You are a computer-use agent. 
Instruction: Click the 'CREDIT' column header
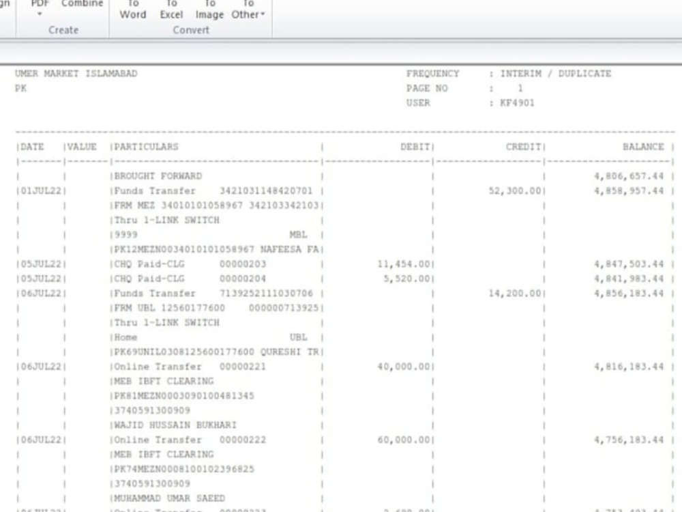(523, 147)
